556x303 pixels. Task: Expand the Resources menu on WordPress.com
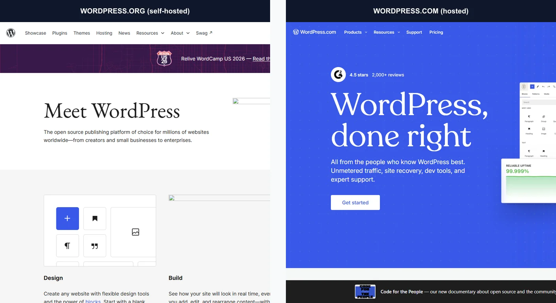tap(387, 32)
